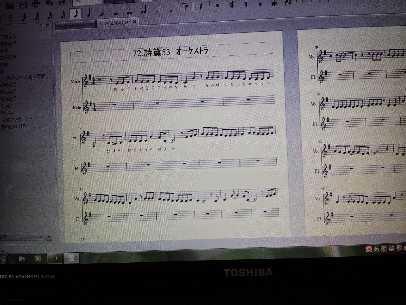Apply natural accidental
Screen dimensions: 406x305
(x=245, y=4)
